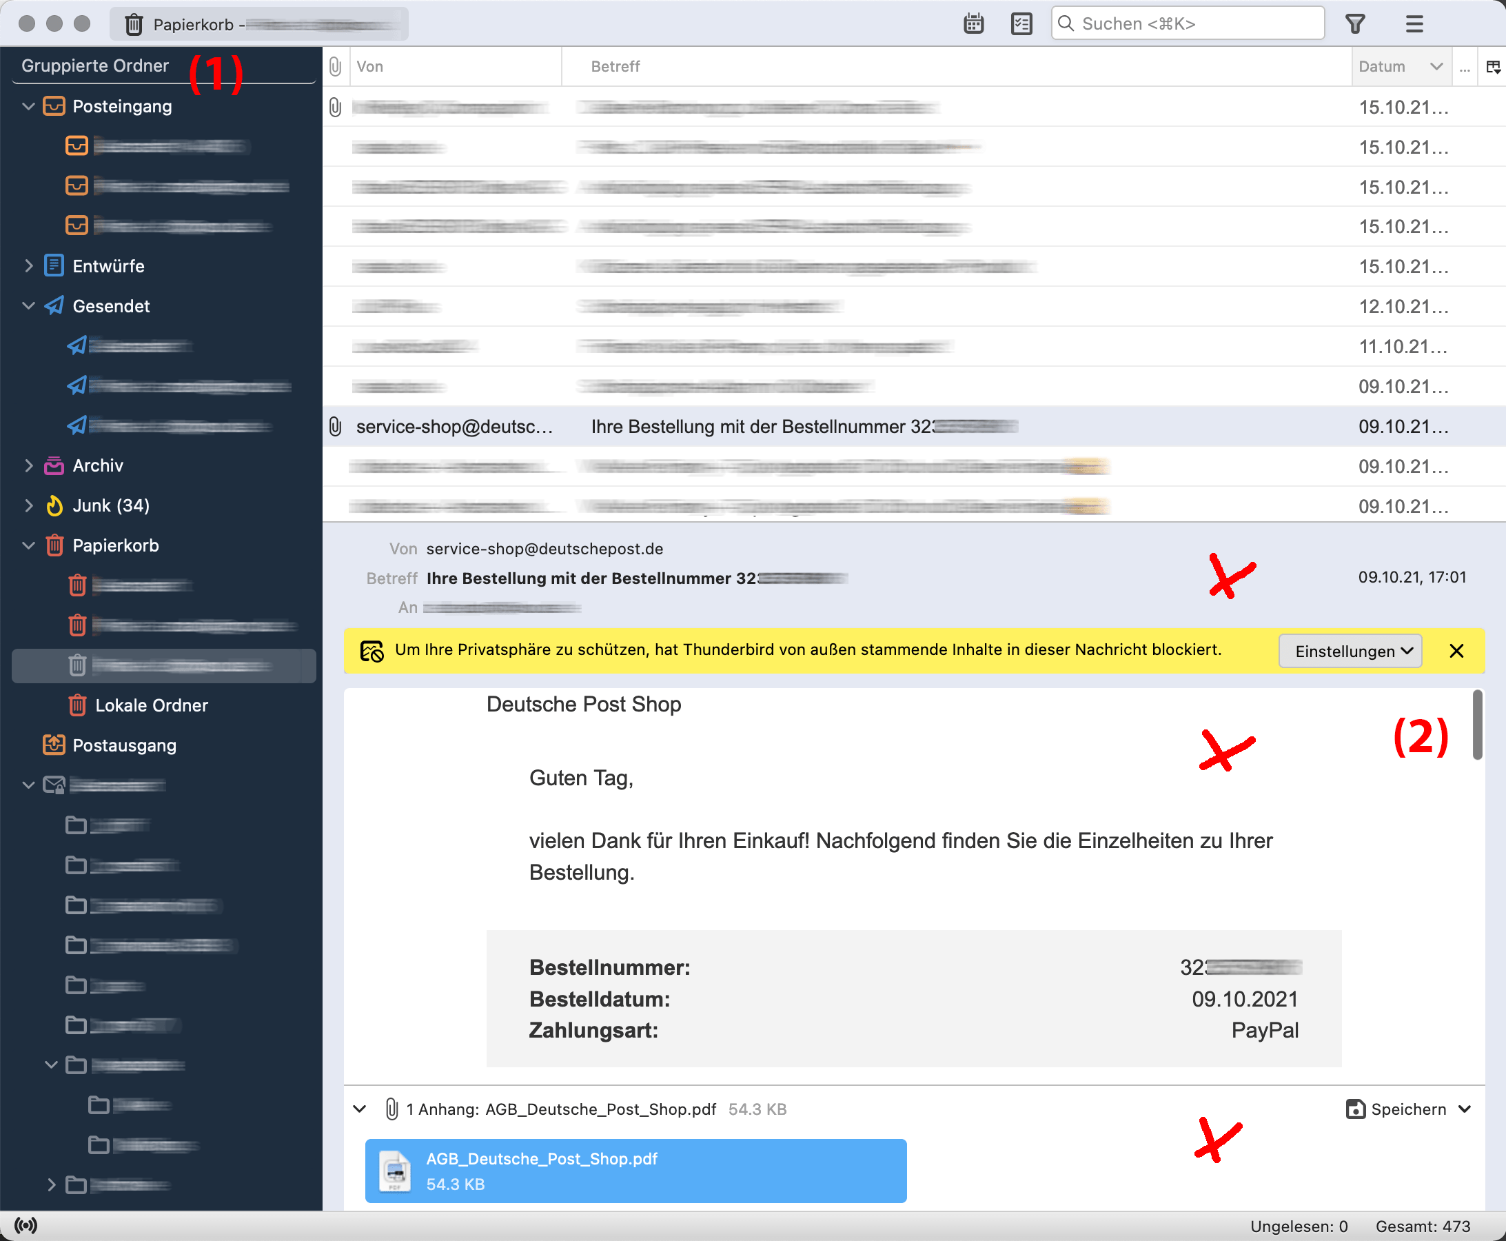1506x1241 pixels.
Task: Click the column picker icon in list header
Action: click(1492, 66)
